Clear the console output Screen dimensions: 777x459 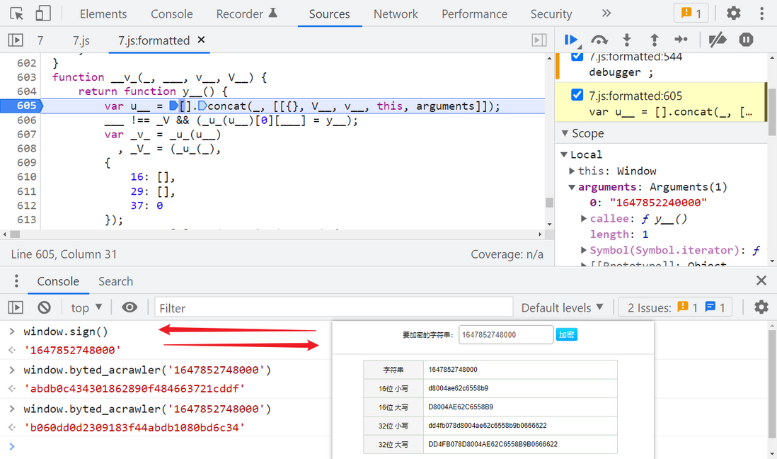click(x=44, y=307)
